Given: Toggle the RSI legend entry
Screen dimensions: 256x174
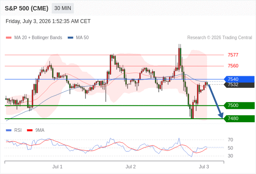Looking at the screenshot, I should 14,130.
